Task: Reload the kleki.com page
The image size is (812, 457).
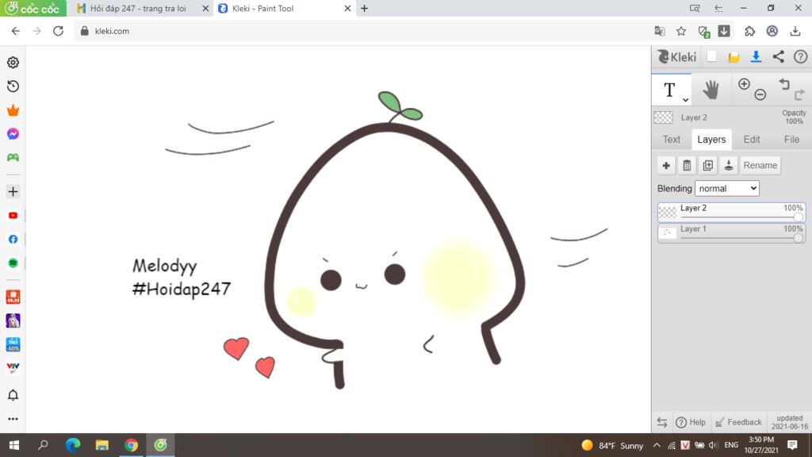Action: (x=58, y=31)
